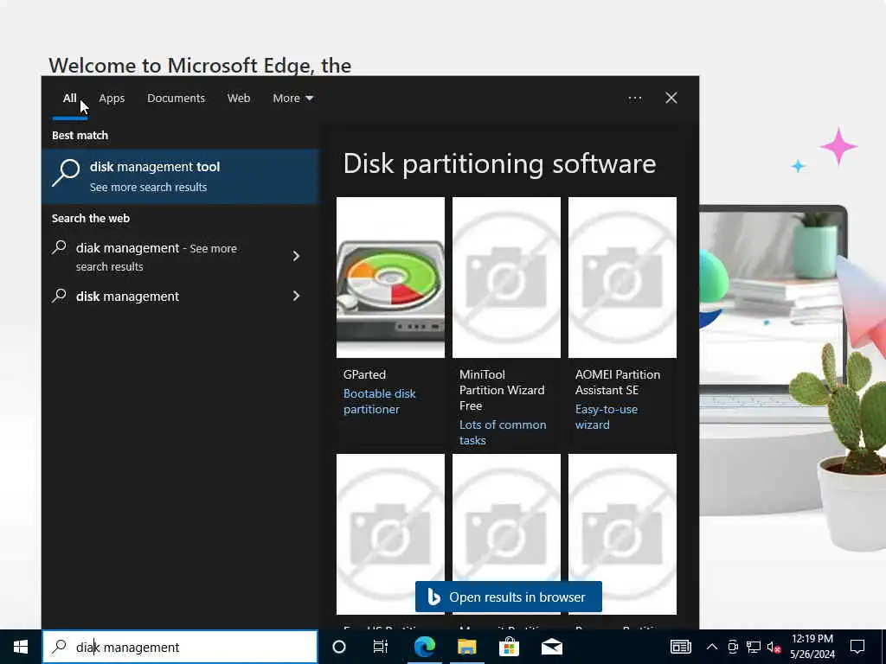Click search magnifier icon in taskbar box
This screenshot has width=886, height=664.
pos(60,647)
